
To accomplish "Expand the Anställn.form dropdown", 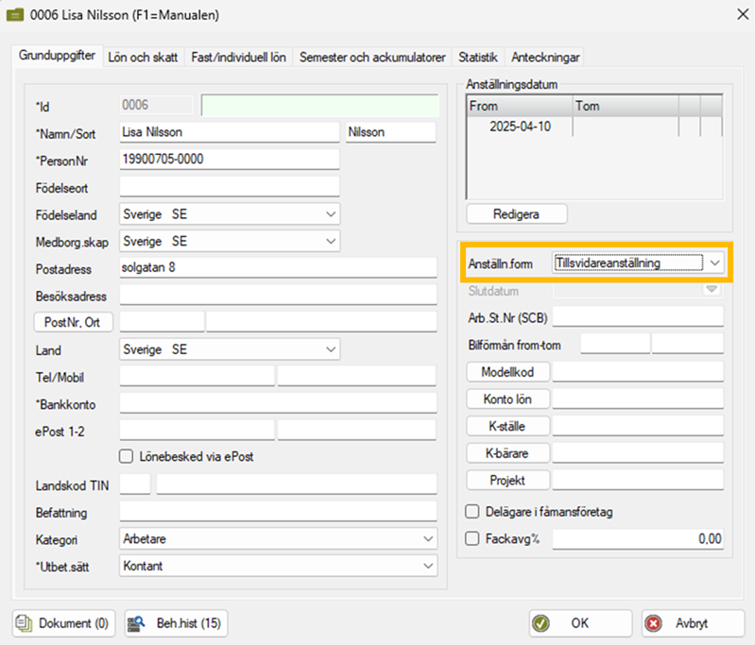I will (715, 263).
